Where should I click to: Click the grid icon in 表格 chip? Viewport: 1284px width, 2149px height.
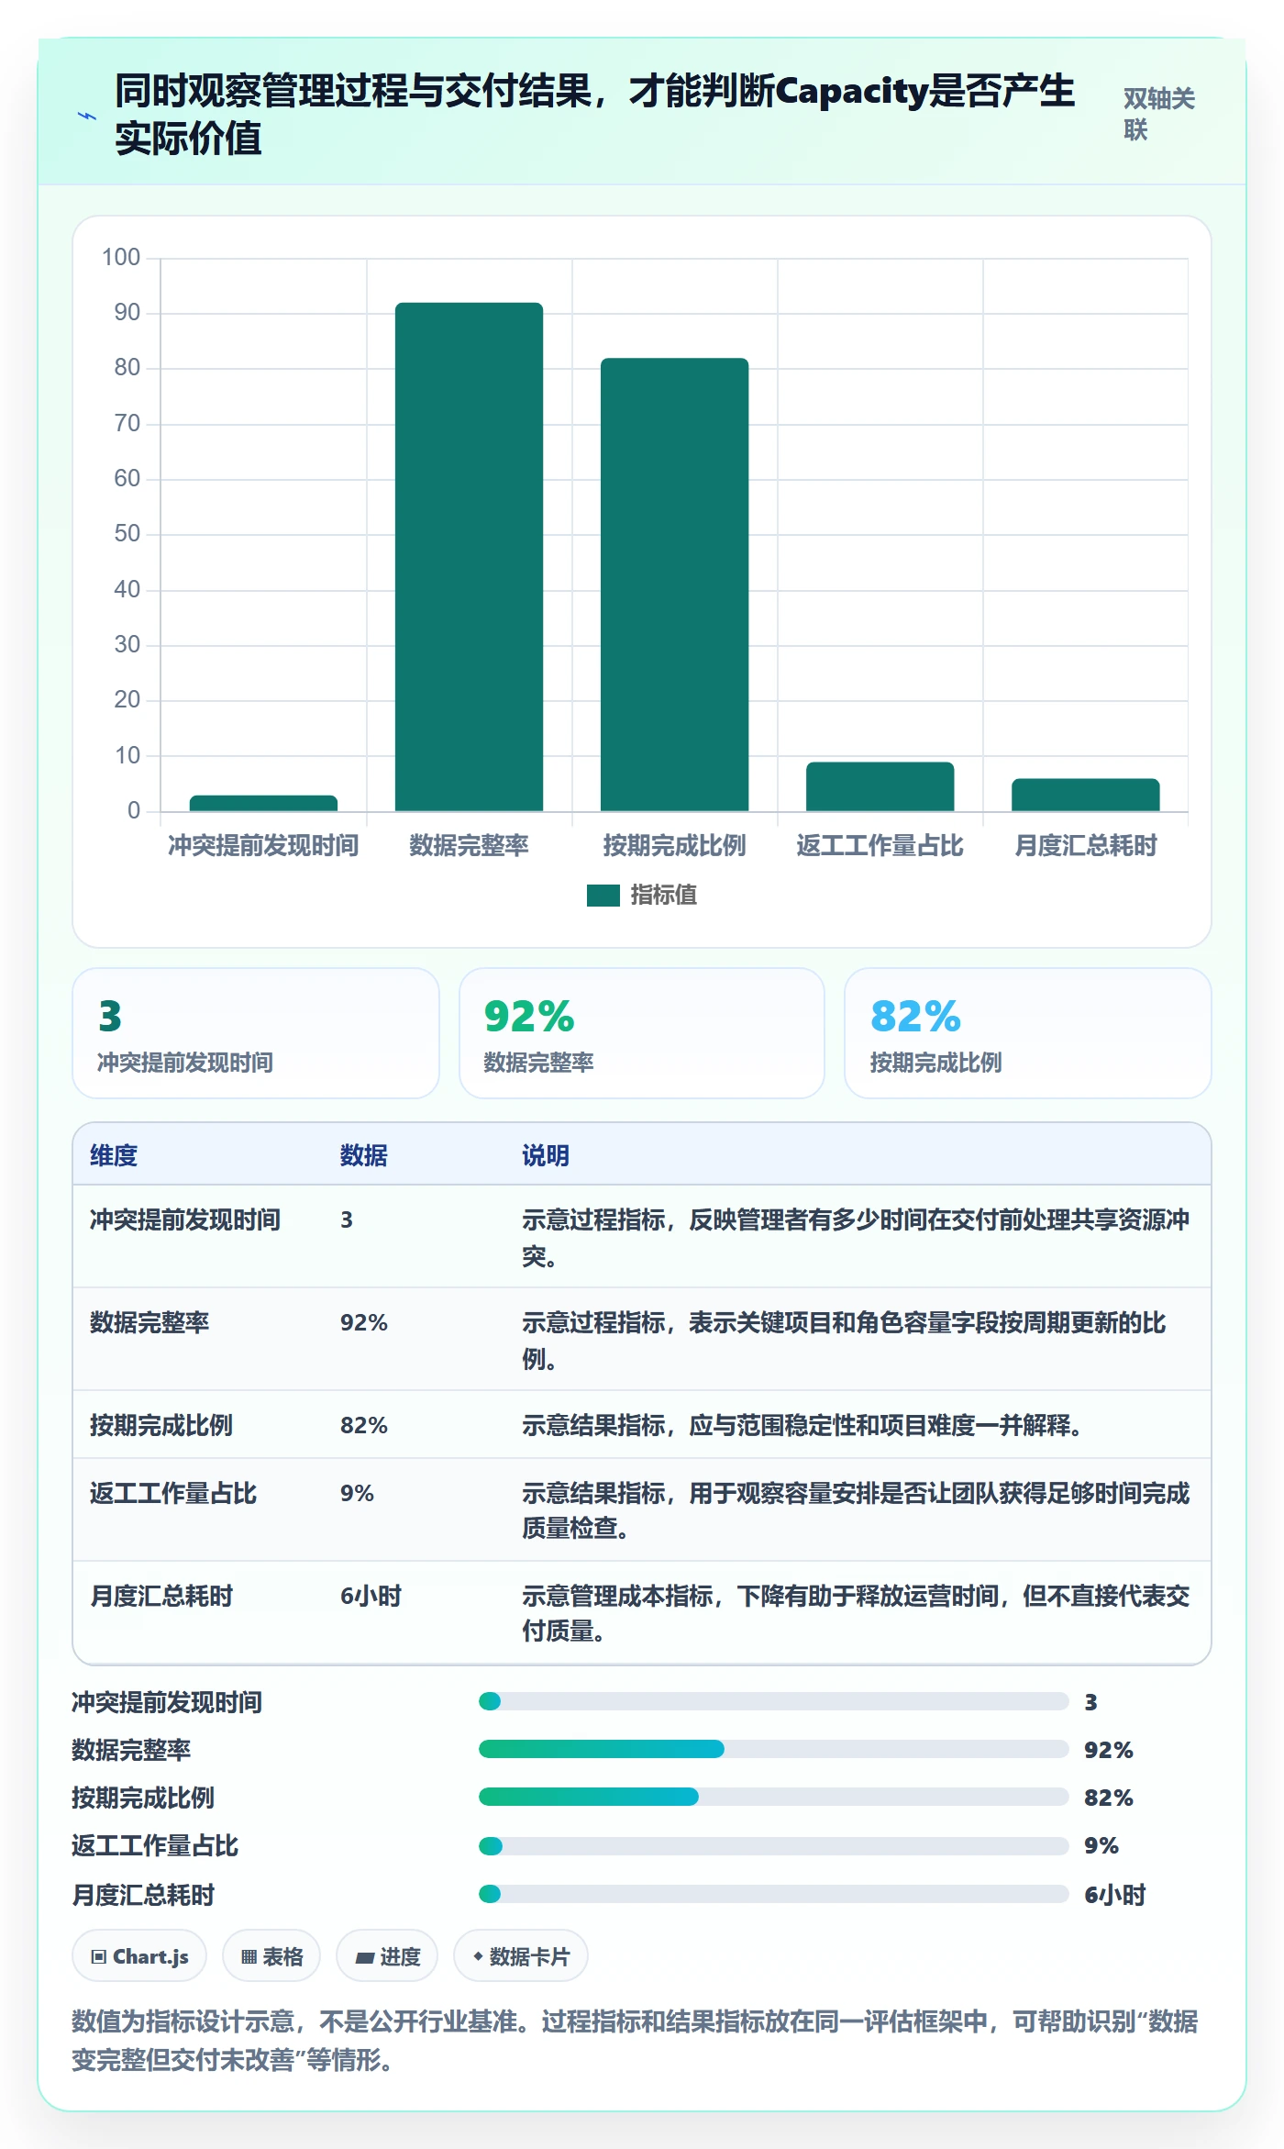pyautogui.click(x=249, y=1957)
